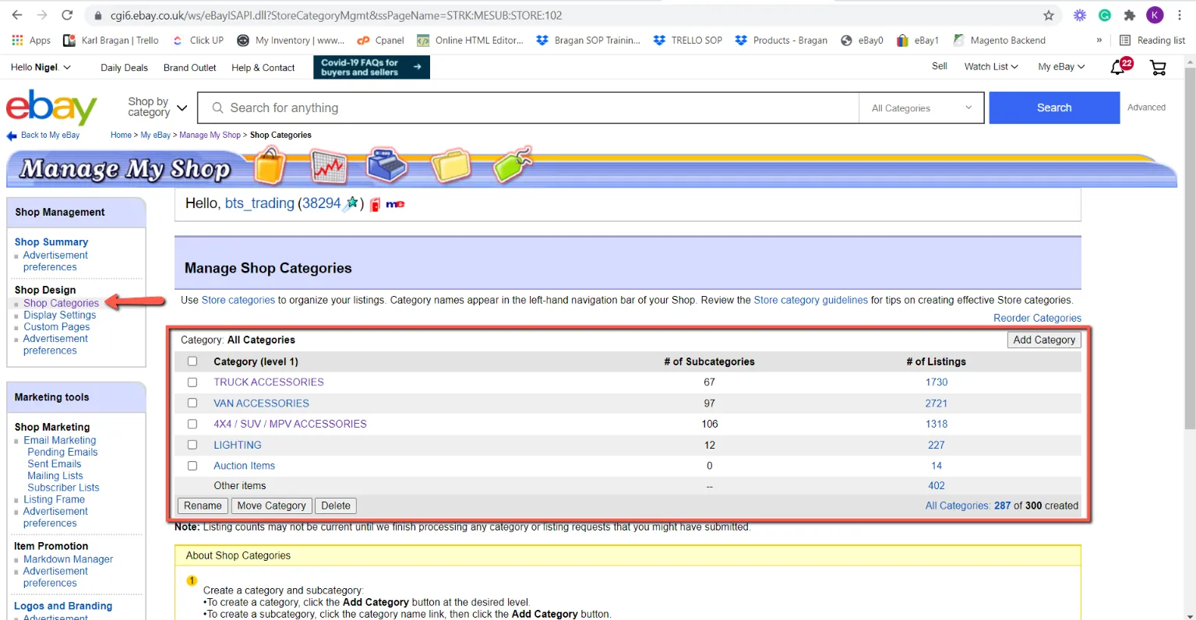Open the Sell menu item

click(940, 66)
